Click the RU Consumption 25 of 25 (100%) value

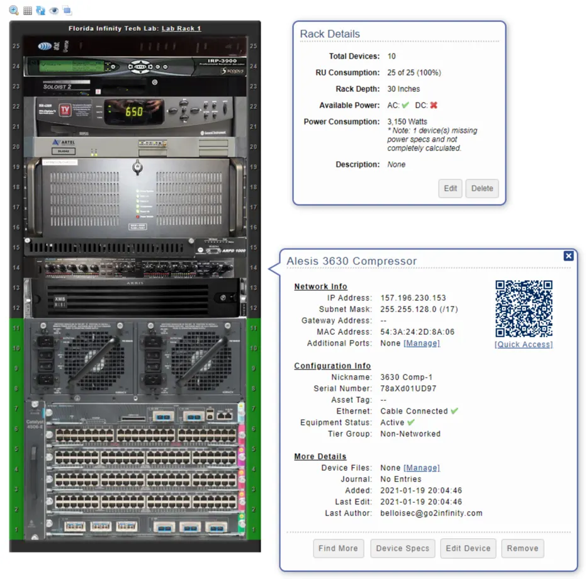[x=414, y=72]
